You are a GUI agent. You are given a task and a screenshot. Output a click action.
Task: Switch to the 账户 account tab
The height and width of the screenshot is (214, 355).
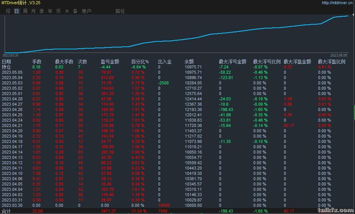[86, 11]
